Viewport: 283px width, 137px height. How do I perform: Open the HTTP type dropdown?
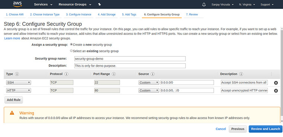pyautogui.click(x=19, y=90)
